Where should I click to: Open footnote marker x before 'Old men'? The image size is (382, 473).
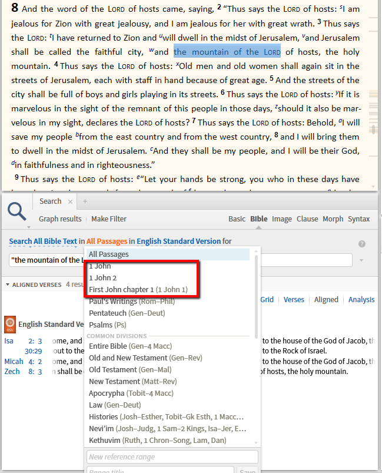coord(178,64)
